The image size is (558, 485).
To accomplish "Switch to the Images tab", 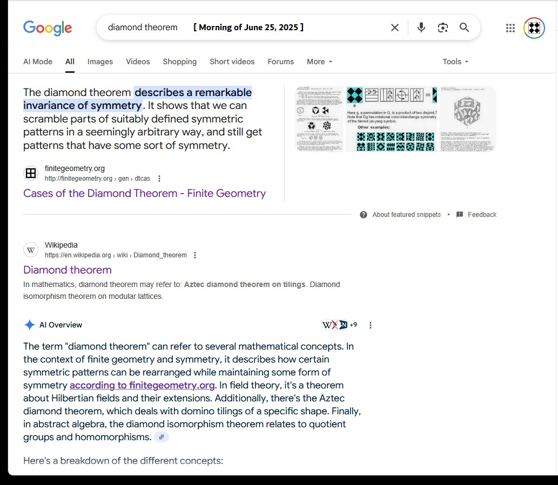I will click(100, 62).
